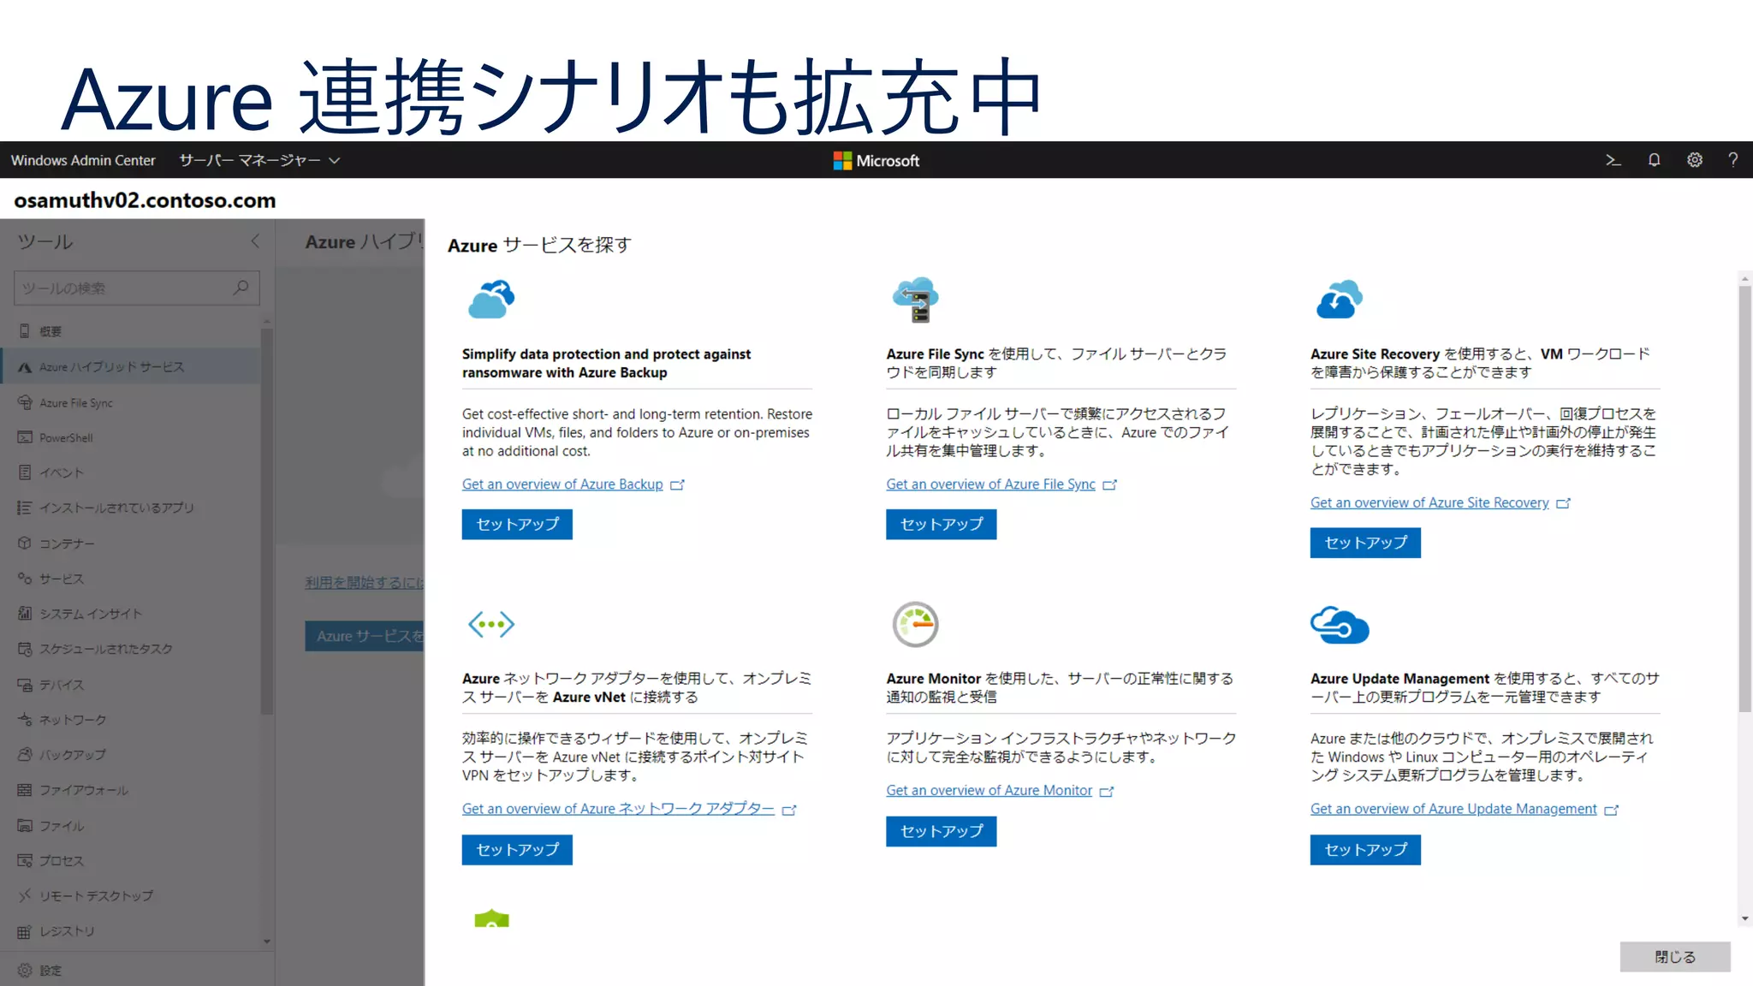The image size is (1753, 986).
Task: Click セットアップ for Azure Monitor
Action: point(941,831)
